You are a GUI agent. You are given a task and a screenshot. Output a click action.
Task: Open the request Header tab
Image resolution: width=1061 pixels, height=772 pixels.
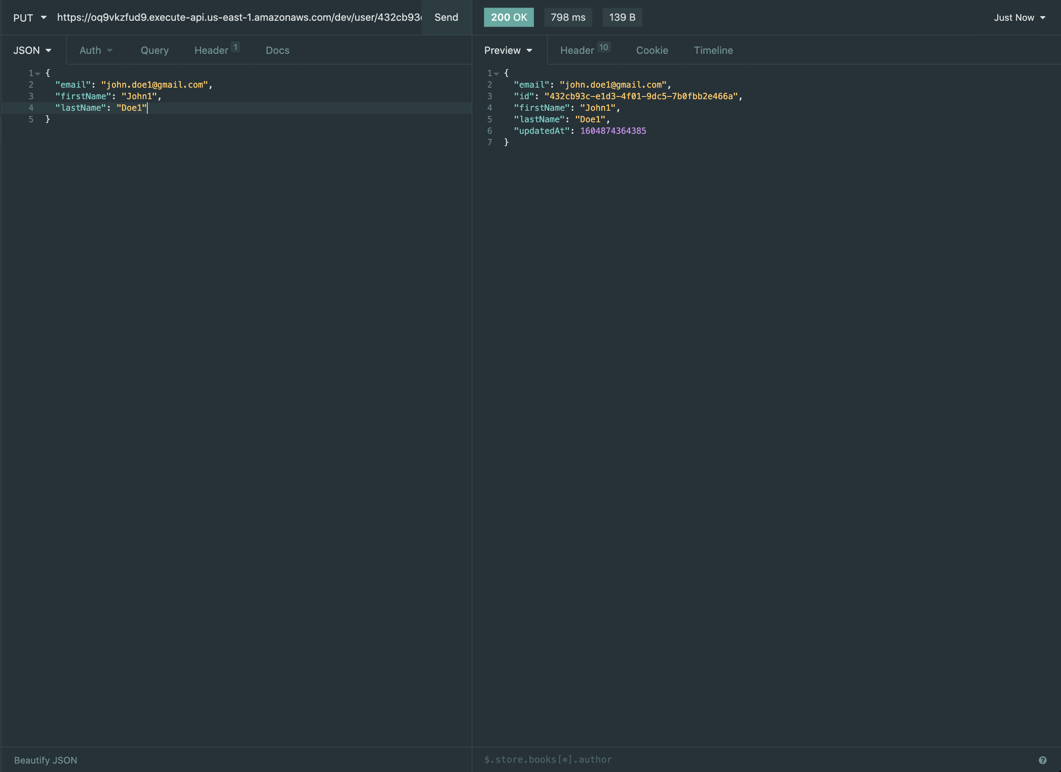(x=212, y=50)
